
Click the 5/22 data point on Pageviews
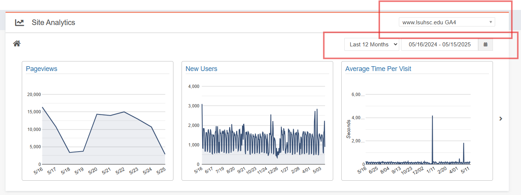(x=124, y=112)
